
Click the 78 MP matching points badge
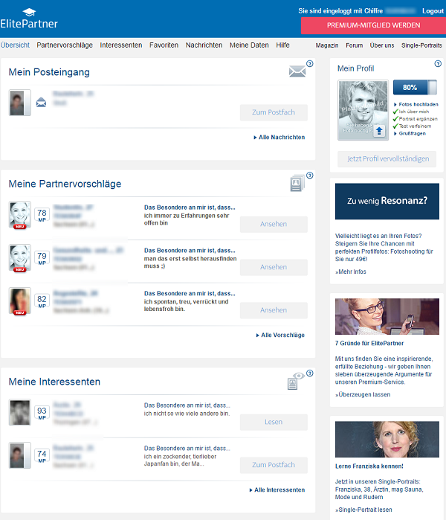pyautogui.click(x=42, y=215)
